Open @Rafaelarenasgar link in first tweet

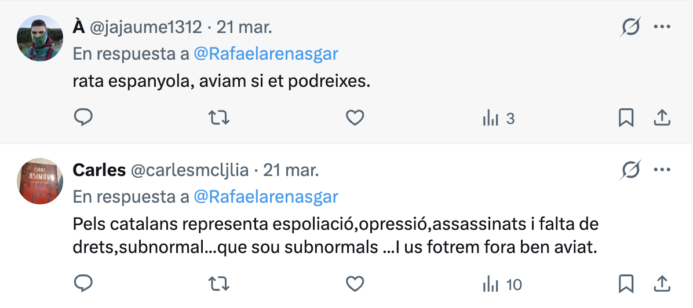click(266, 54)
